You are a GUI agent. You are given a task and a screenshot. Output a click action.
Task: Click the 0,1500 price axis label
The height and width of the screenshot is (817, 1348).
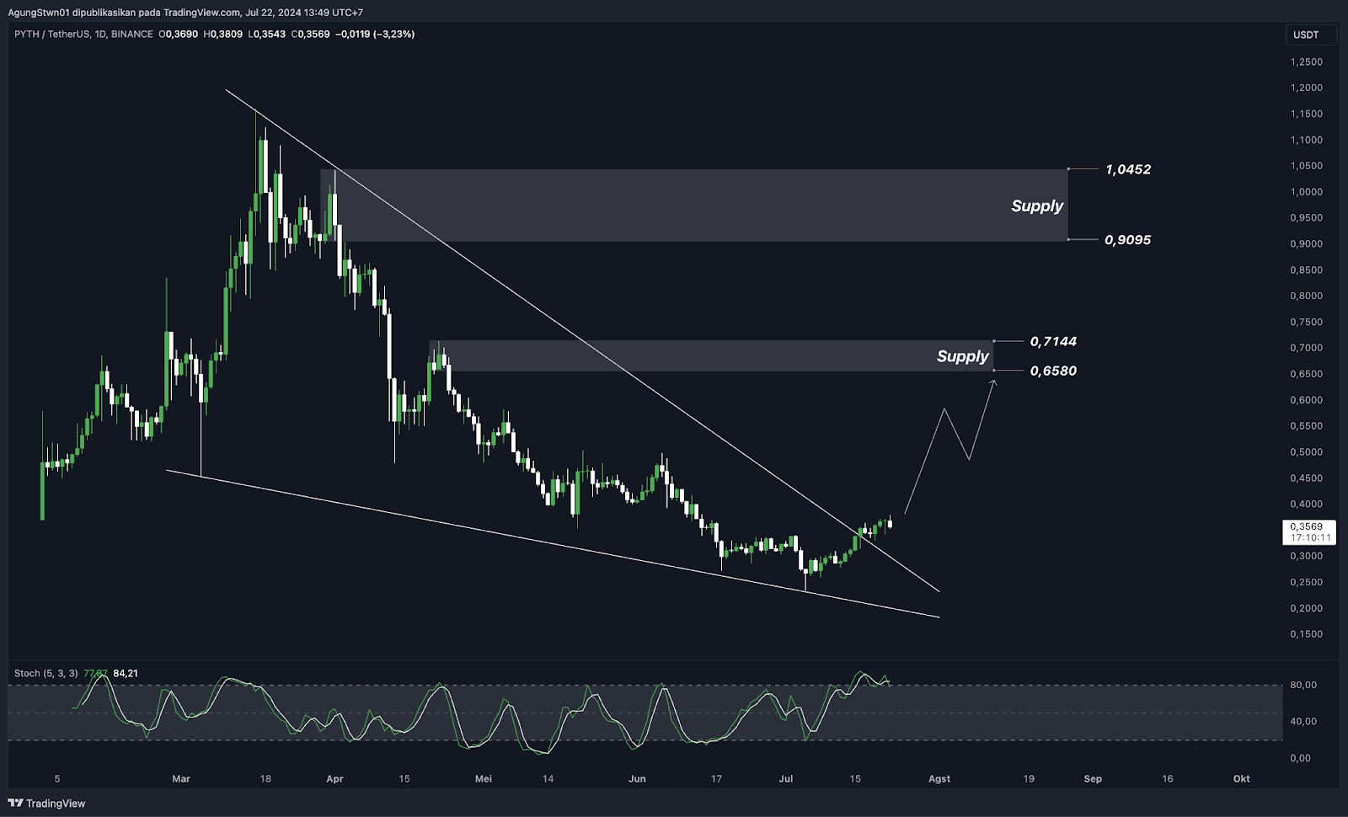coord(1307,634)
